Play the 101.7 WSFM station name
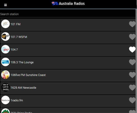The height and width of the screenshot is (113, 137). (19, 37)
